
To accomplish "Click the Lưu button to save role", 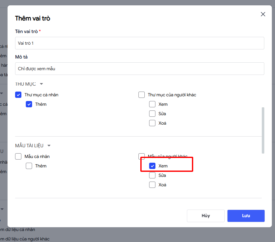I will [x=246, y=216].
